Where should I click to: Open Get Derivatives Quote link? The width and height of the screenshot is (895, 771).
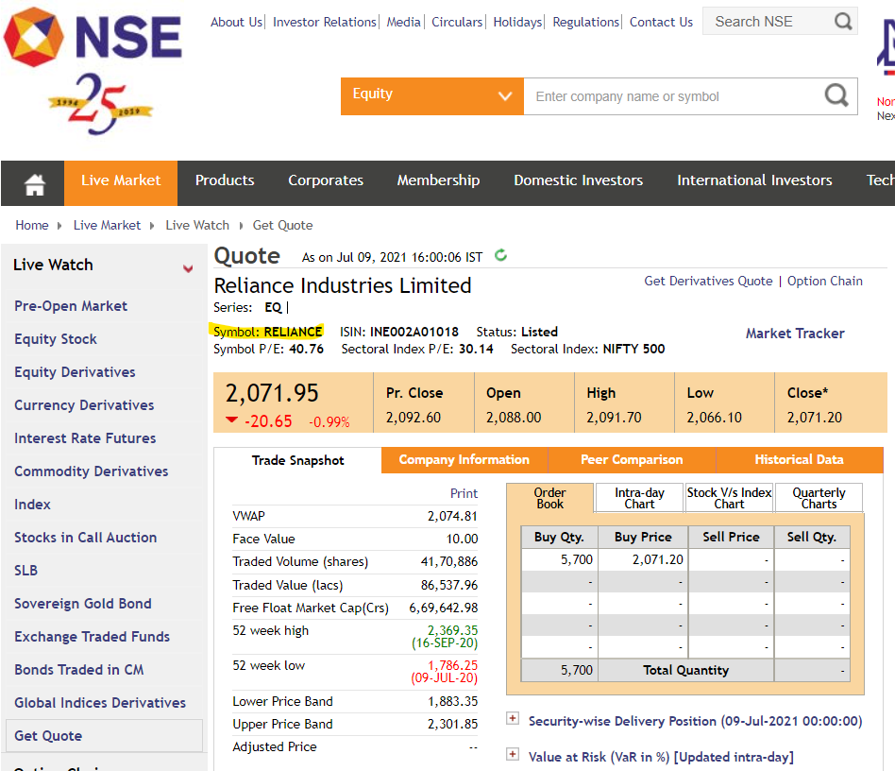coord(708,281)
